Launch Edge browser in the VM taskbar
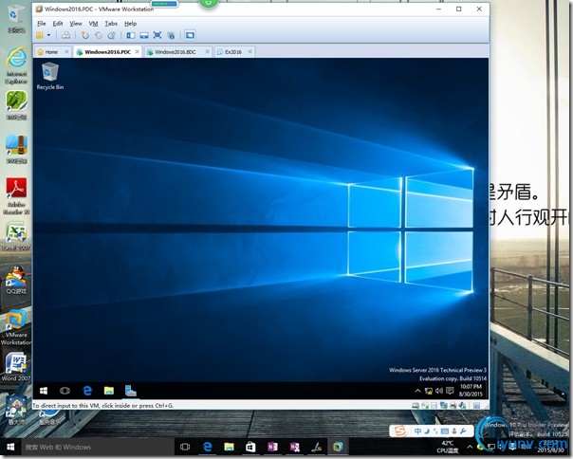The width and height of the screenshot is (573, 459). click(x=87, y=391)
